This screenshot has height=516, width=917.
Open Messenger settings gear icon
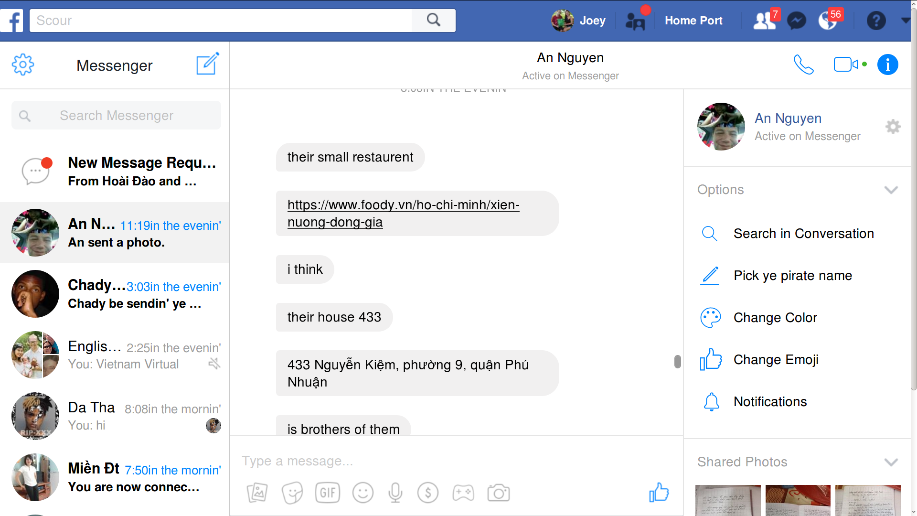23,64
